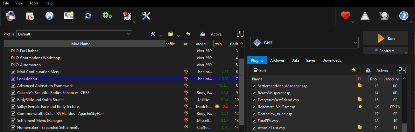This screenshot has height=132, width=415.
Task: Open the Help question mark icon
Action: point(404,16)
